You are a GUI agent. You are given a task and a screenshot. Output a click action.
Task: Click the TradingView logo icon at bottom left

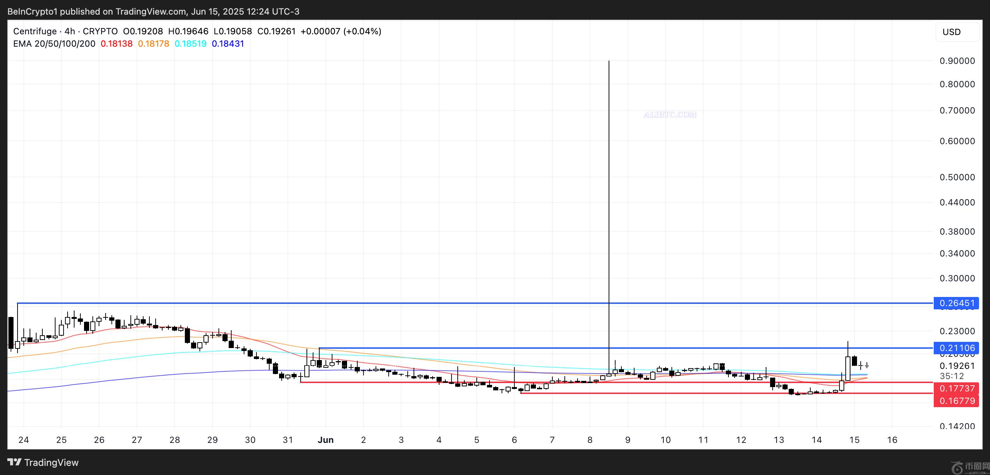tap(15, 462)
